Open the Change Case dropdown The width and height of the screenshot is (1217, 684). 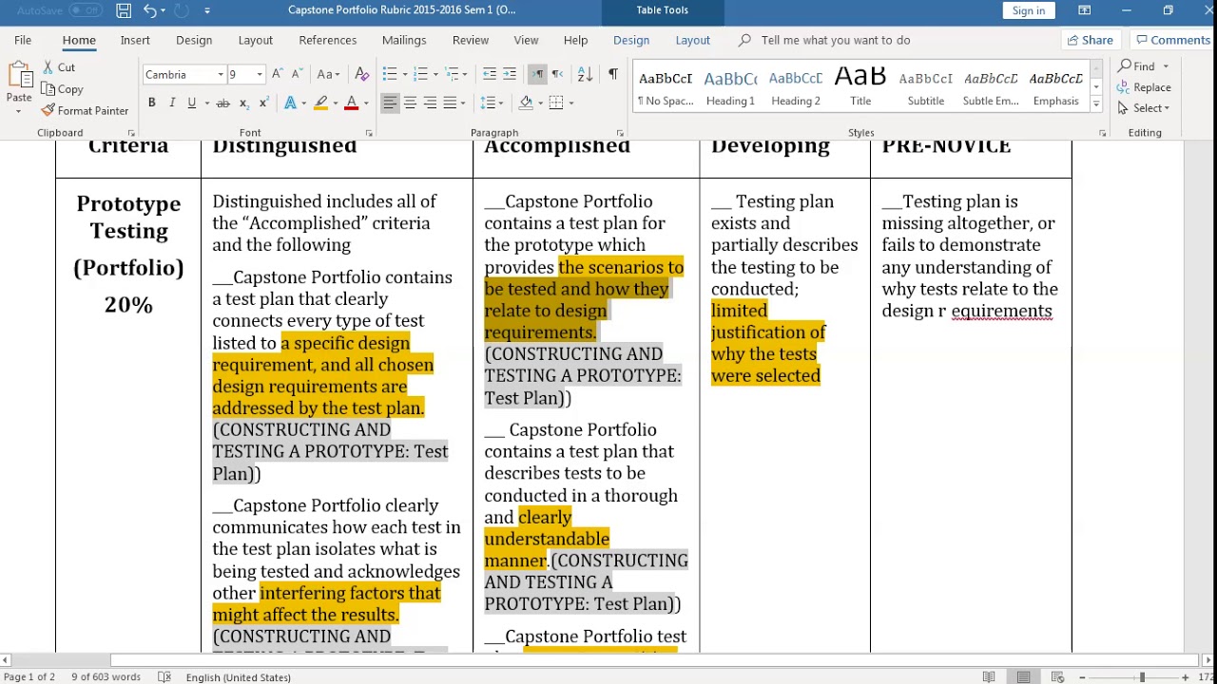click(x=328, y=74)
